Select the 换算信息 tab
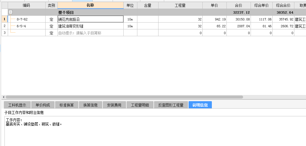The height and width of the screenshot is (146, 306). tap(91, 105)
